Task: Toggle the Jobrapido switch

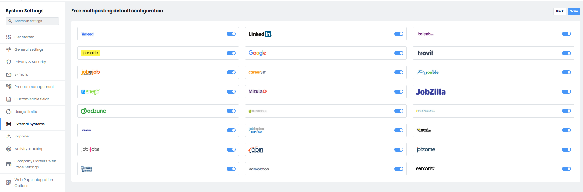Action: [231, 53]
